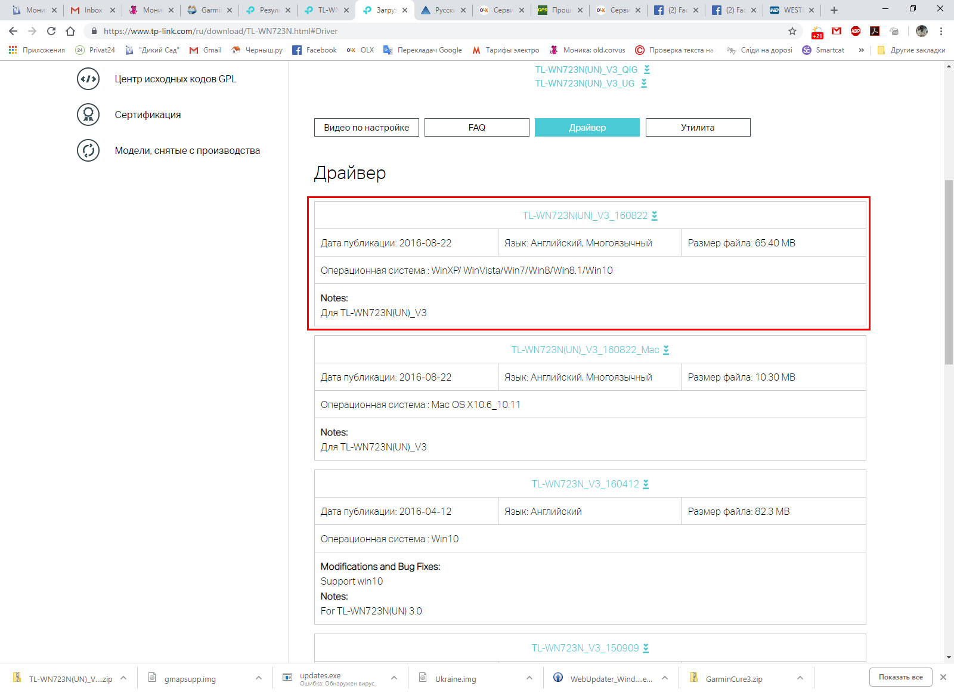Click the browser back arrow

tap(13, 31)
